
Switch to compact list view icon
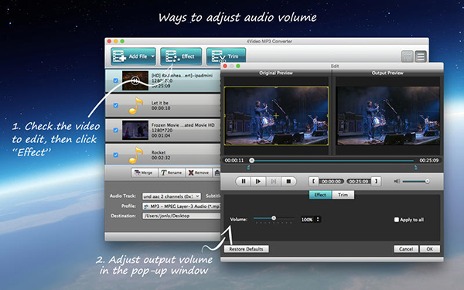408,56
